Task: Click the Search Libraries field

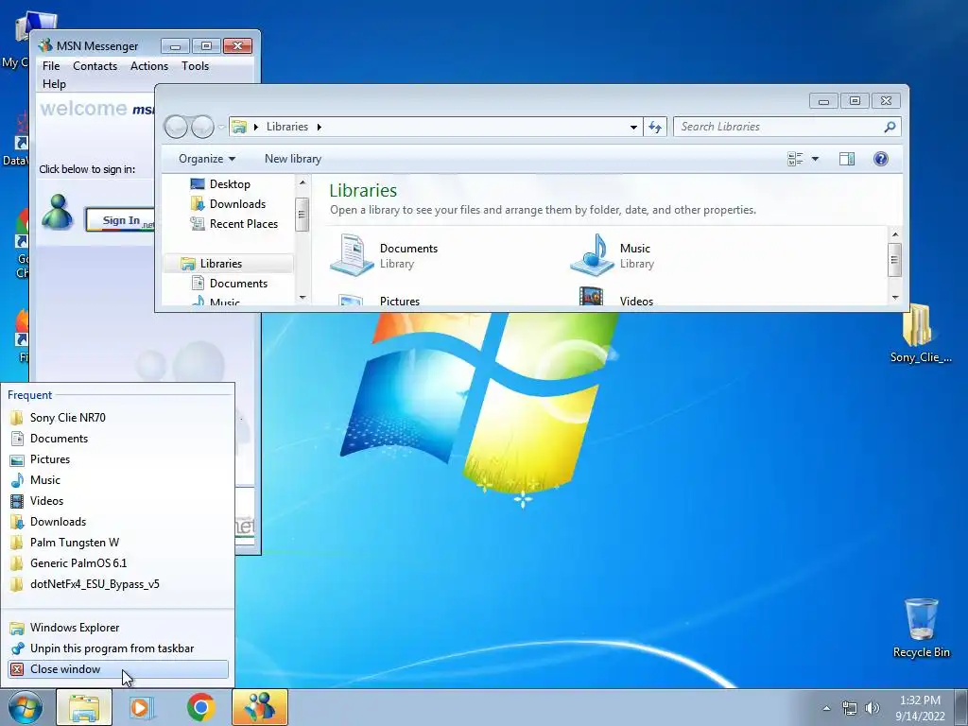Action: point(786,127)
